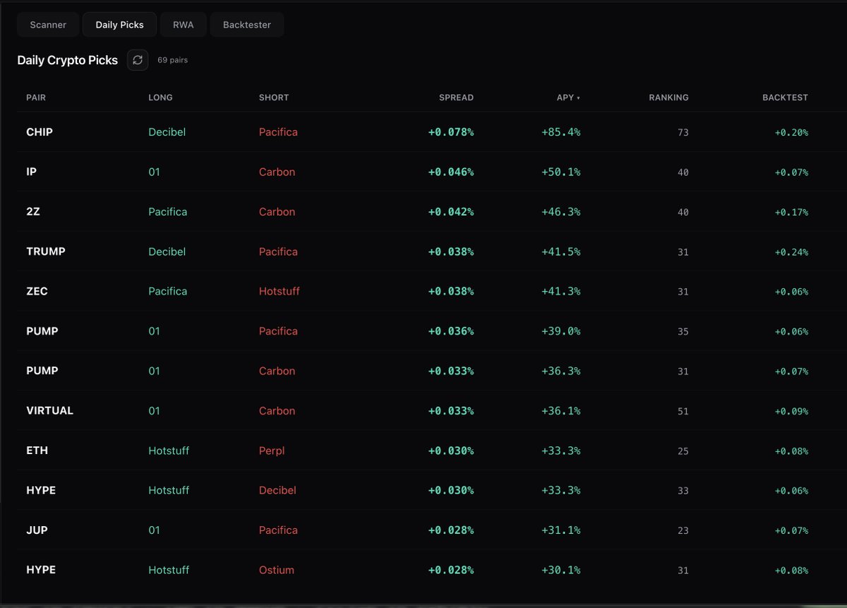Sort by the PAIR column header
Viewport: 847px width, 608px height.
(x=36, y=97)
